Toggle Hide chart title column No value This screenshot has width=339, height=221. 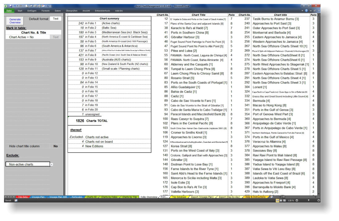coord(56,146)
